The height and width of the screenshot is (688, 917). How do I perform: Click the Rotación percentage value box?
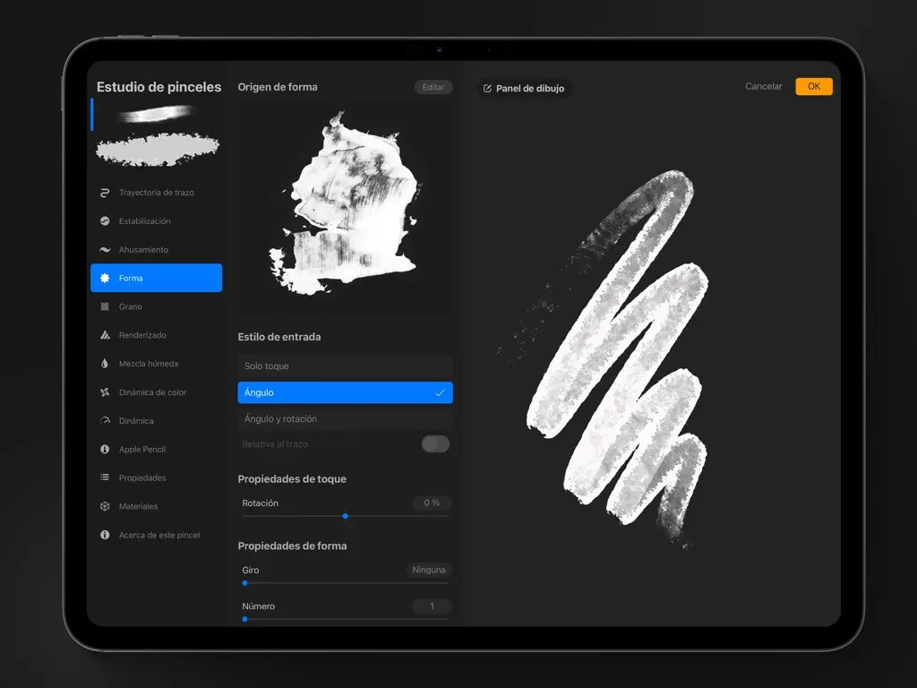click(x=432, y=503)
